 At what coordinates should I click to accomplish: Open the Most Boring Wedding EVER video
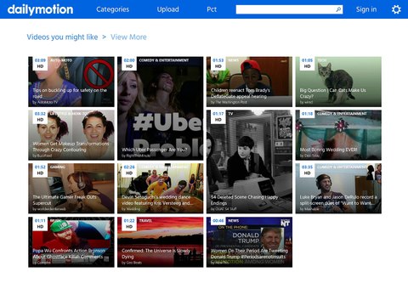[x=338, y=135]
